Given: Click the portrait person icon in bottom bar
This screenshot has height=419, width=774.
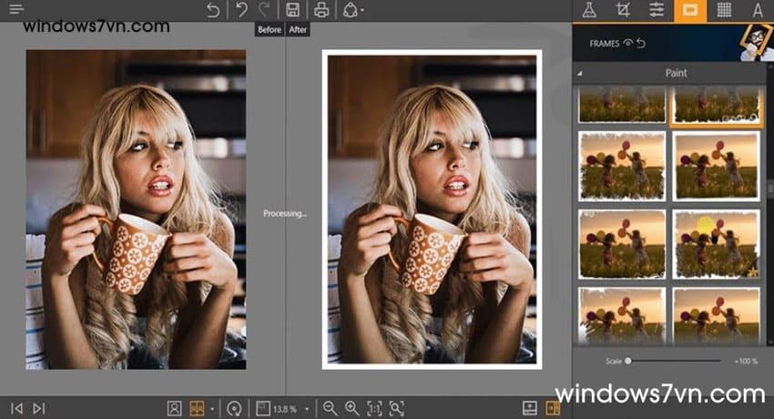Looking at the screenshot, I should 174,408.
